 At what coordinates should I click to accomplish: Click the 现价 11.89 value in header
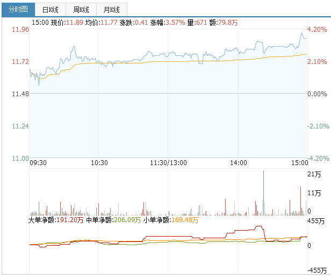point(73,23)
